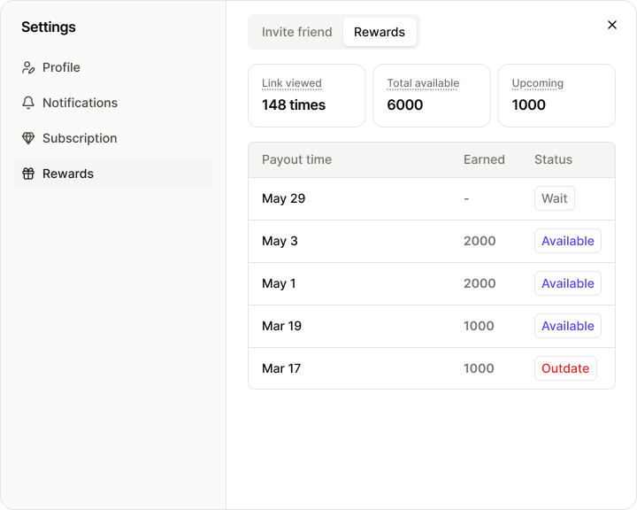Select the Mar 19 payout date

click(x=281, y=326)
